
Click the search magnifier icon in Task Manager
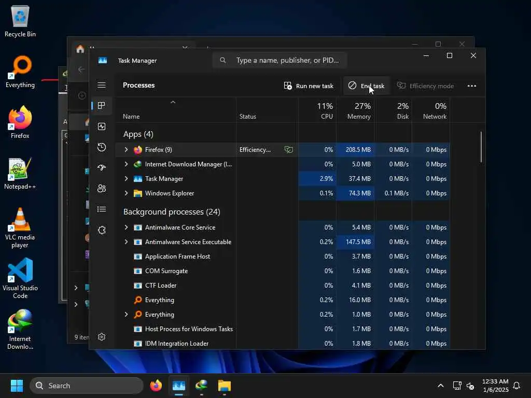coord(223,60)
